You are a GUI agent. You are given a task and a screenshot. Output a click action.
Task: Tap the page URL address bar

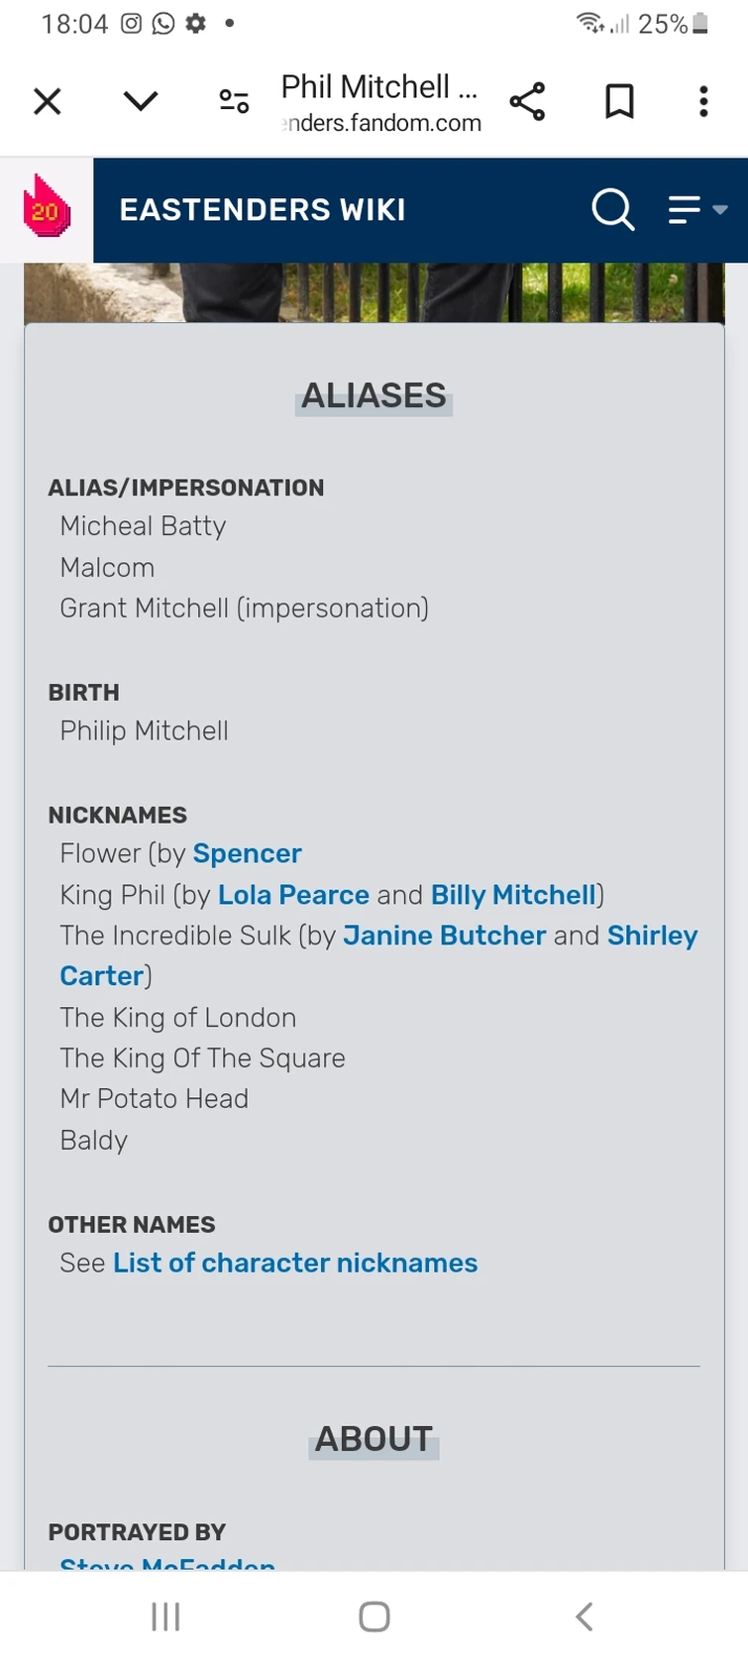coord(380,102)
